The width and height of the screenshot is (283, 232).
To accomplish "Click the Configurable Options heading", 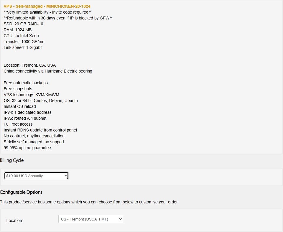I will coord(21,192).
